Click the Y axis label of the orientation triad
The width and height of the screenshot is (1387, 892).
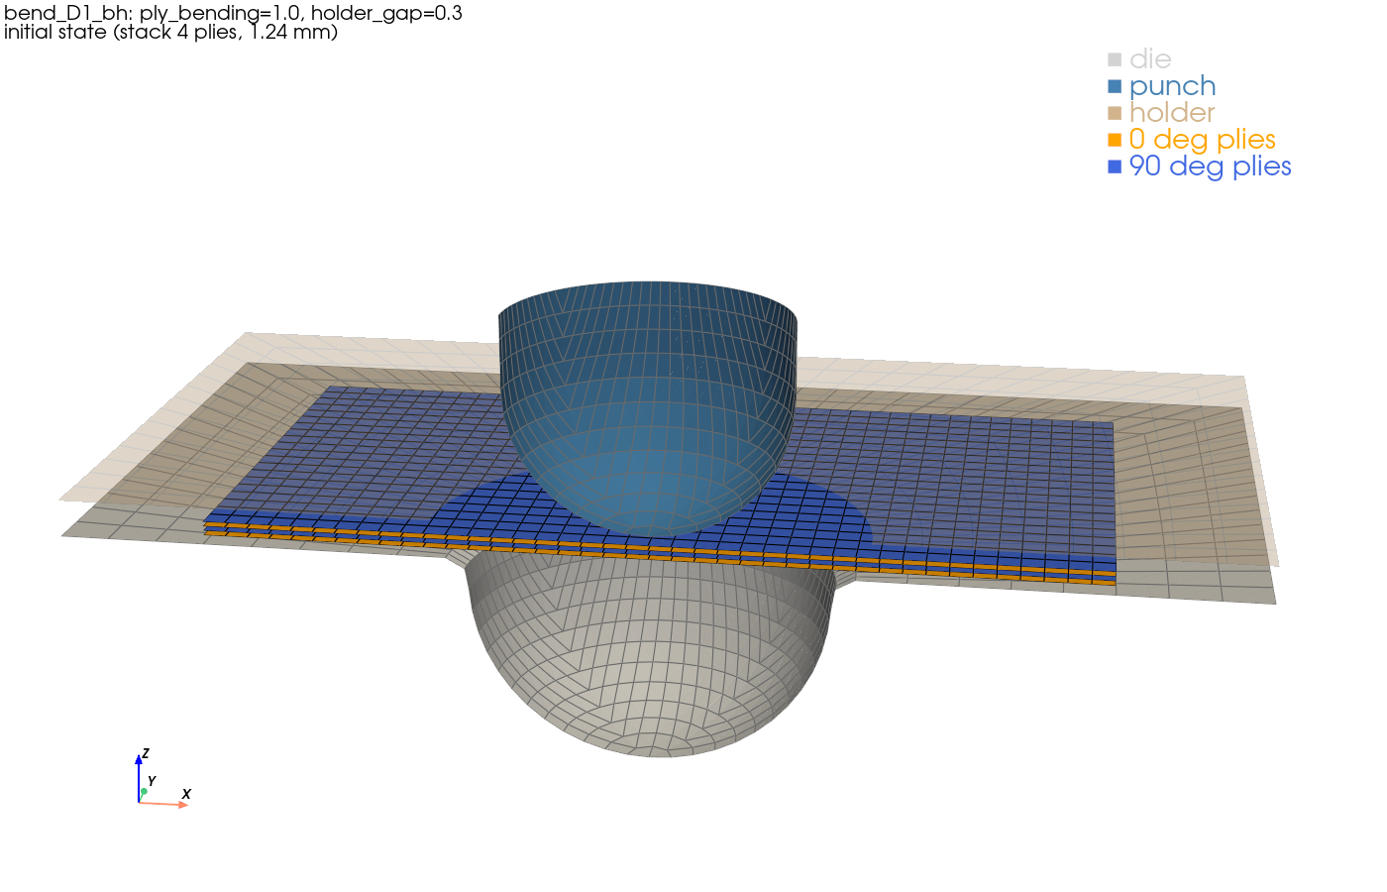(x=152, y=781)
